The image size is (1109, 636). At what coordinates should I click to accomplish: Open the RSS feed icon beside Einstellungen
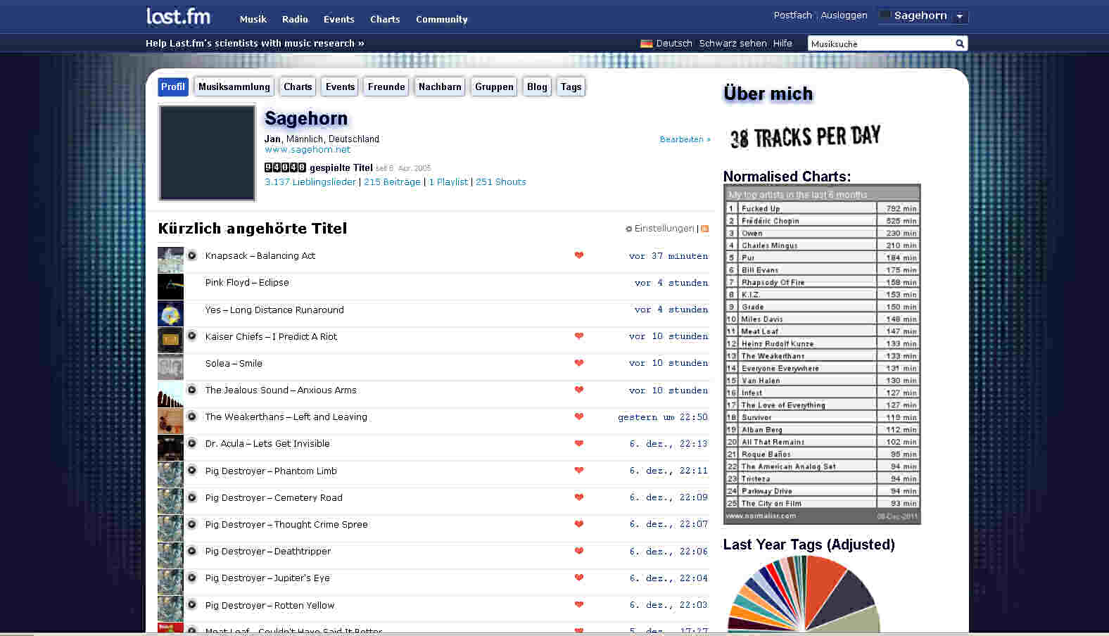pyautogui.click(x=705, y=229)
